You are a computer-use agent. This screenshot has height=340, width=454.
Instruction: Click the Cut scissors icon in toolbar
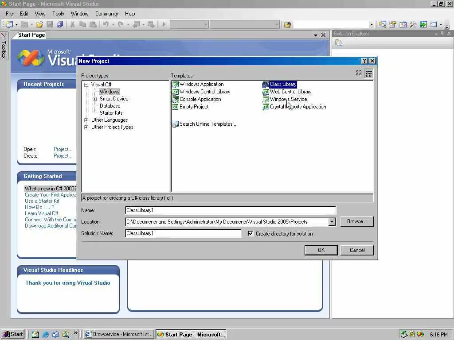(72, 25)
